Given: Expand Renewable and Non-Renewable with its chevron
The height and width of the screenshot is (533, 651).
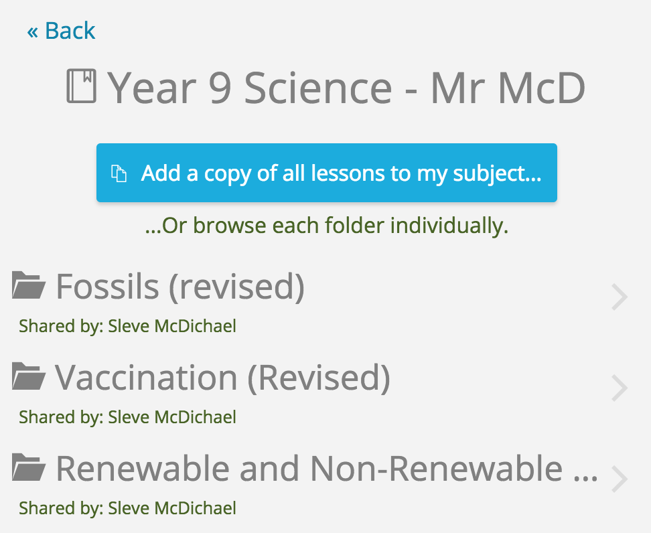Looking at the screenshot, I should pyautogui.click(x=619, y=479).
